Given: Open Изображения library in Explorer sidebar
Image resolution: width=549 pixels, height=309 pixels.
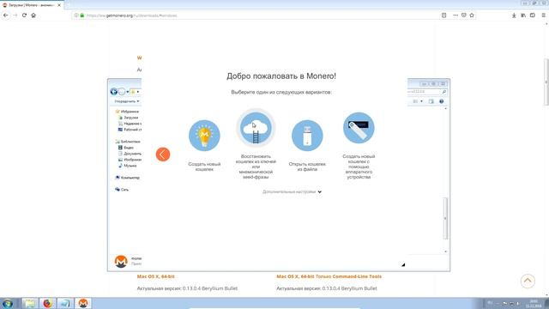Looking at the screenshot, I should 130,160.
